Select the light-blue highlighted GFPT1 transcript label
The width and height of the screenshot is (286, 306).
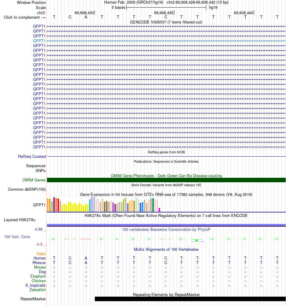[x=39, y=41]
